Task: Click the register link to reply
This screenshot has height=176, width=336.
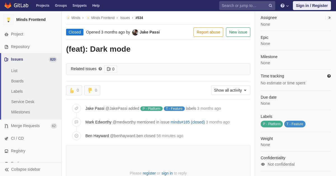Action: pyautogui.click(x=149, y=173)
